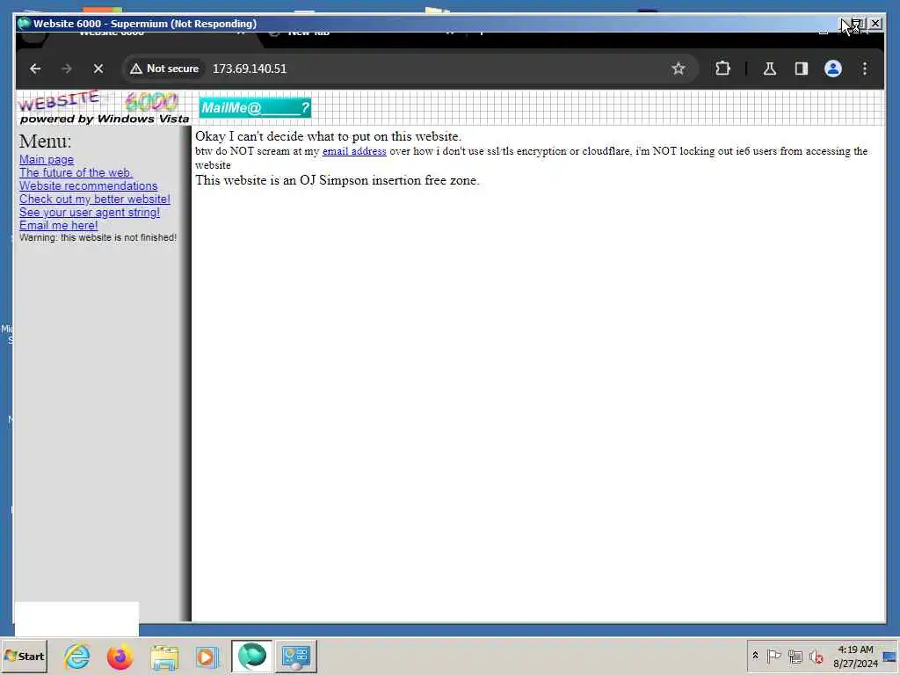This screenshot has height=675, width=900.
Task: Open The future of the web link
Action: pyautogui.click(x=76, y=173)
